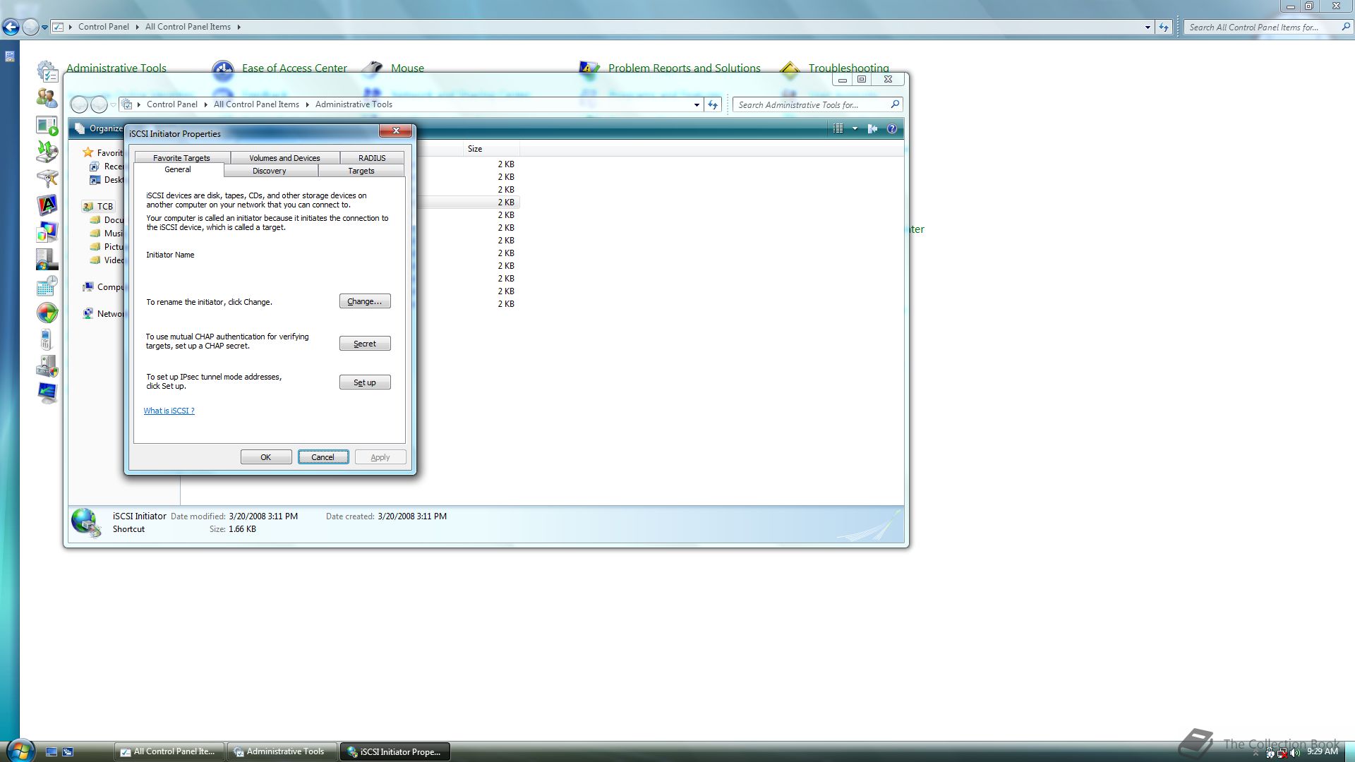
Task: Click Back arrow in Administrative Tools window
Action: pos(79,104)
